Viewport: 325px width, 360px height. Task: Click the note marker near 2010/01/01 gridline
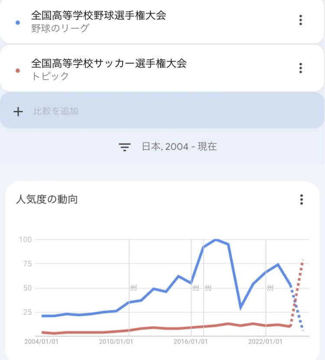pos(133,288)
